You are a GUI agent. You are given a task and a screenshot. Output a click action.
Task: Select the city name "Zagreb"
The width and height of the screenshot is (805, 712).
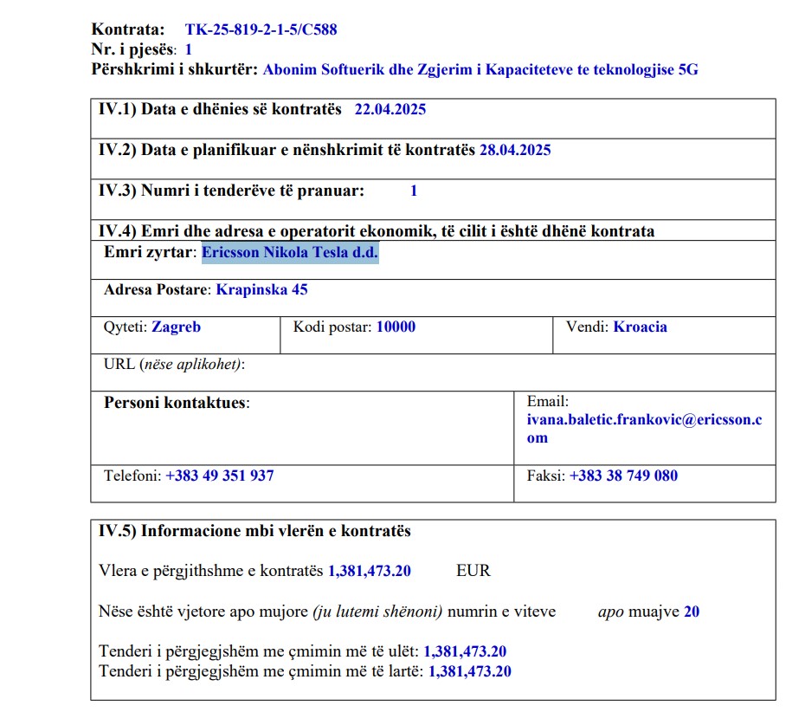176,327
